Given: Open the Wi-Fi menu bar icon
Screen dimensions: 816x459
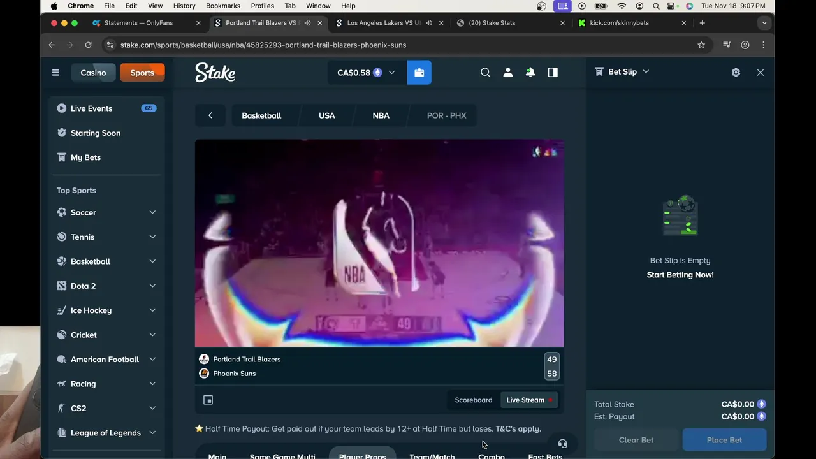Looking at the screenshot, I should (x=622, y=6).
